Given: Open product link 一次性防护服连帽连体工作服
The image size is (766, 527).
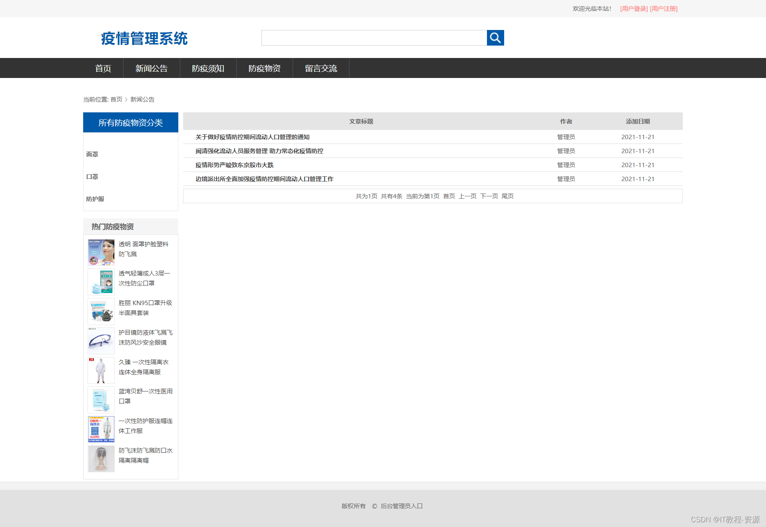Looking at the screenshot, I should point(146,426).
